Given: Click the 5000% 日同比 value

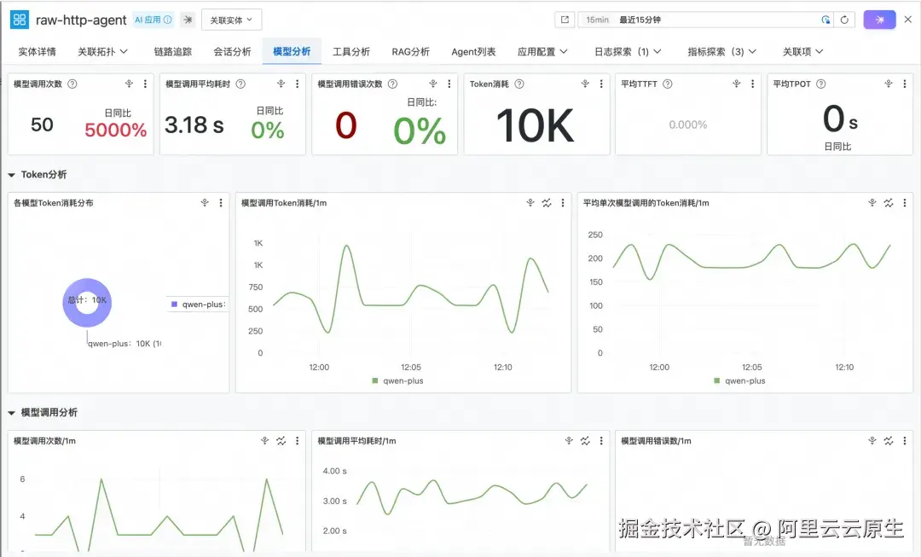Looking at the screenshot, I should coord(116,130).
